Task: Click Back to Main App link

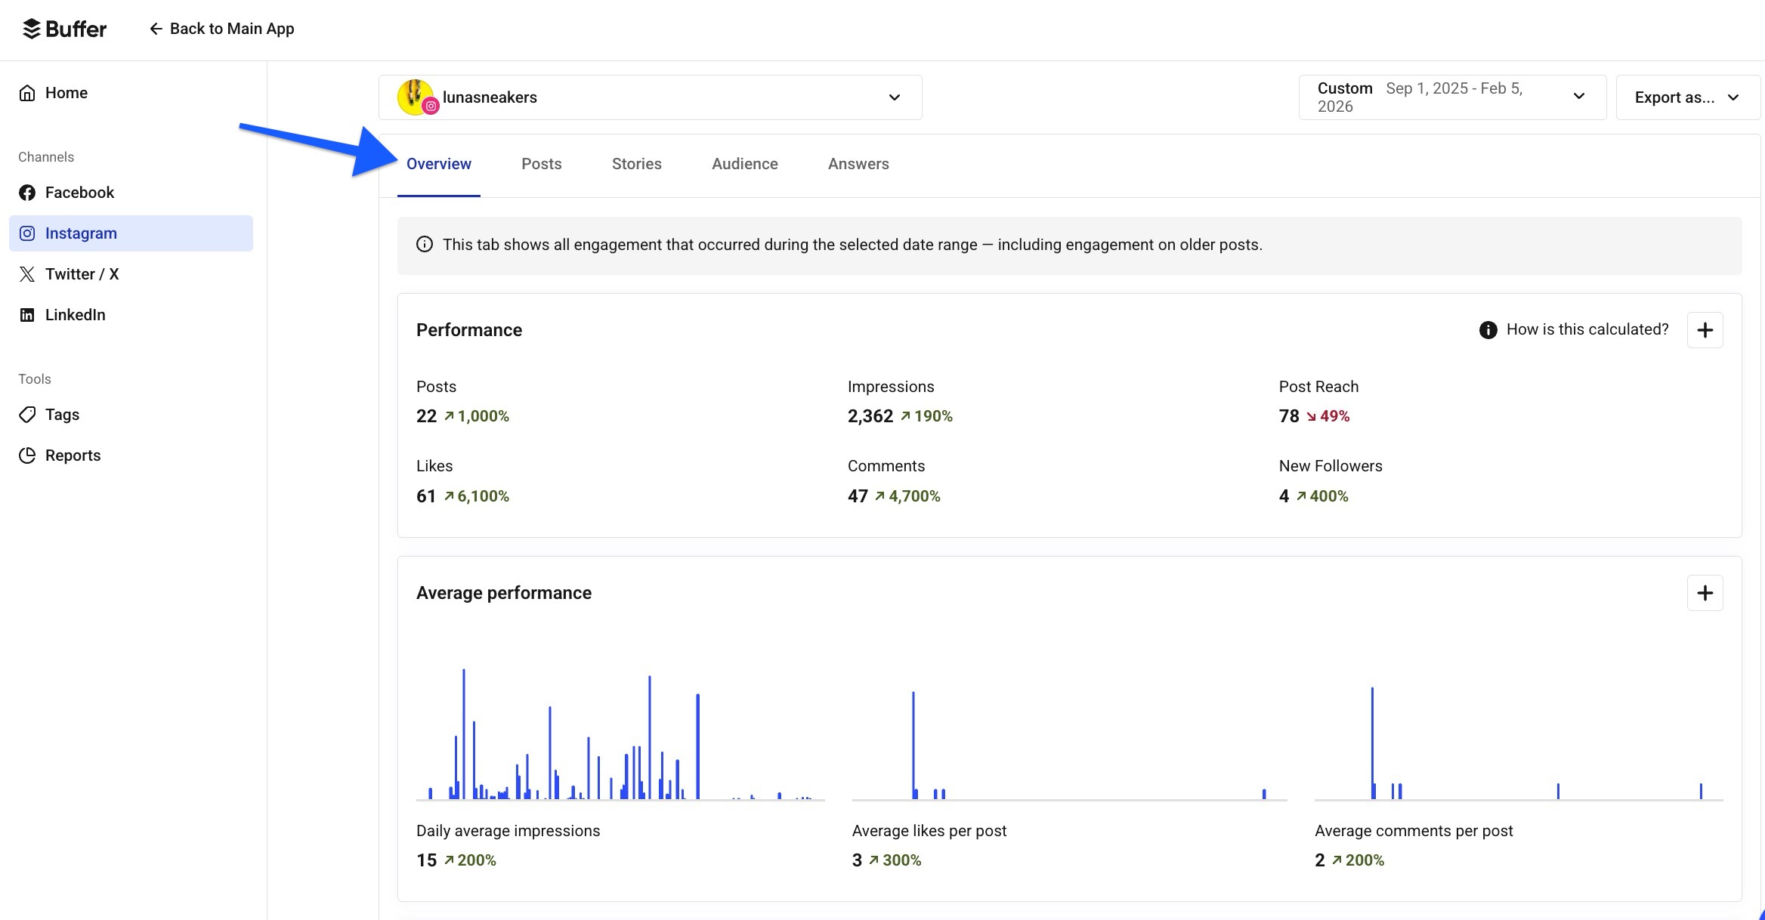Action: click(221, 29)
